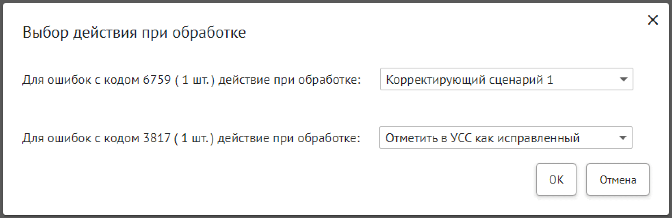Click the error code number 6759

click(x=157, y=80)
